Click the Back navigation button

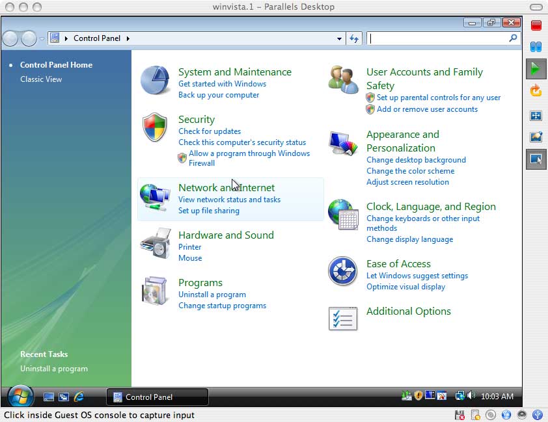(10, 38)
